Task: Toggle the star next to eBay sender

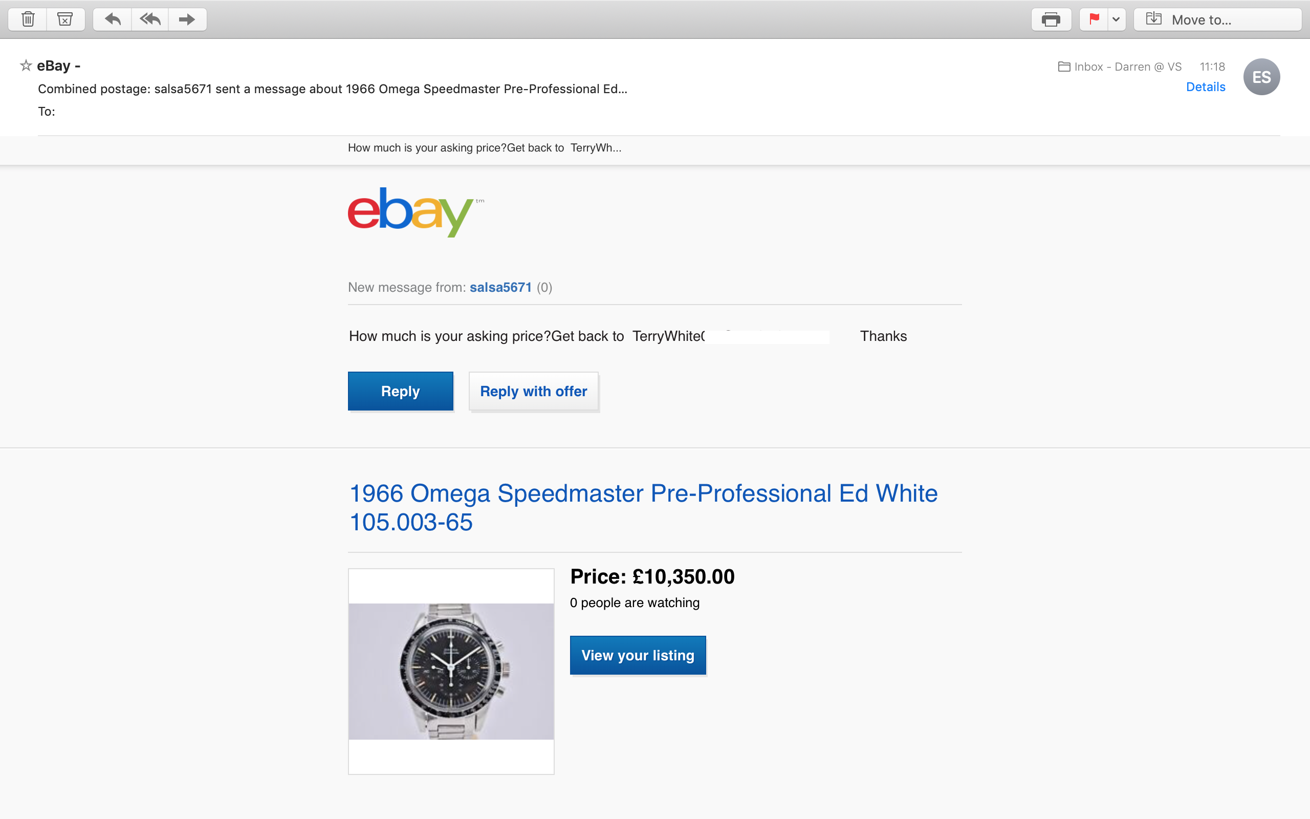Action: [26, 66]
